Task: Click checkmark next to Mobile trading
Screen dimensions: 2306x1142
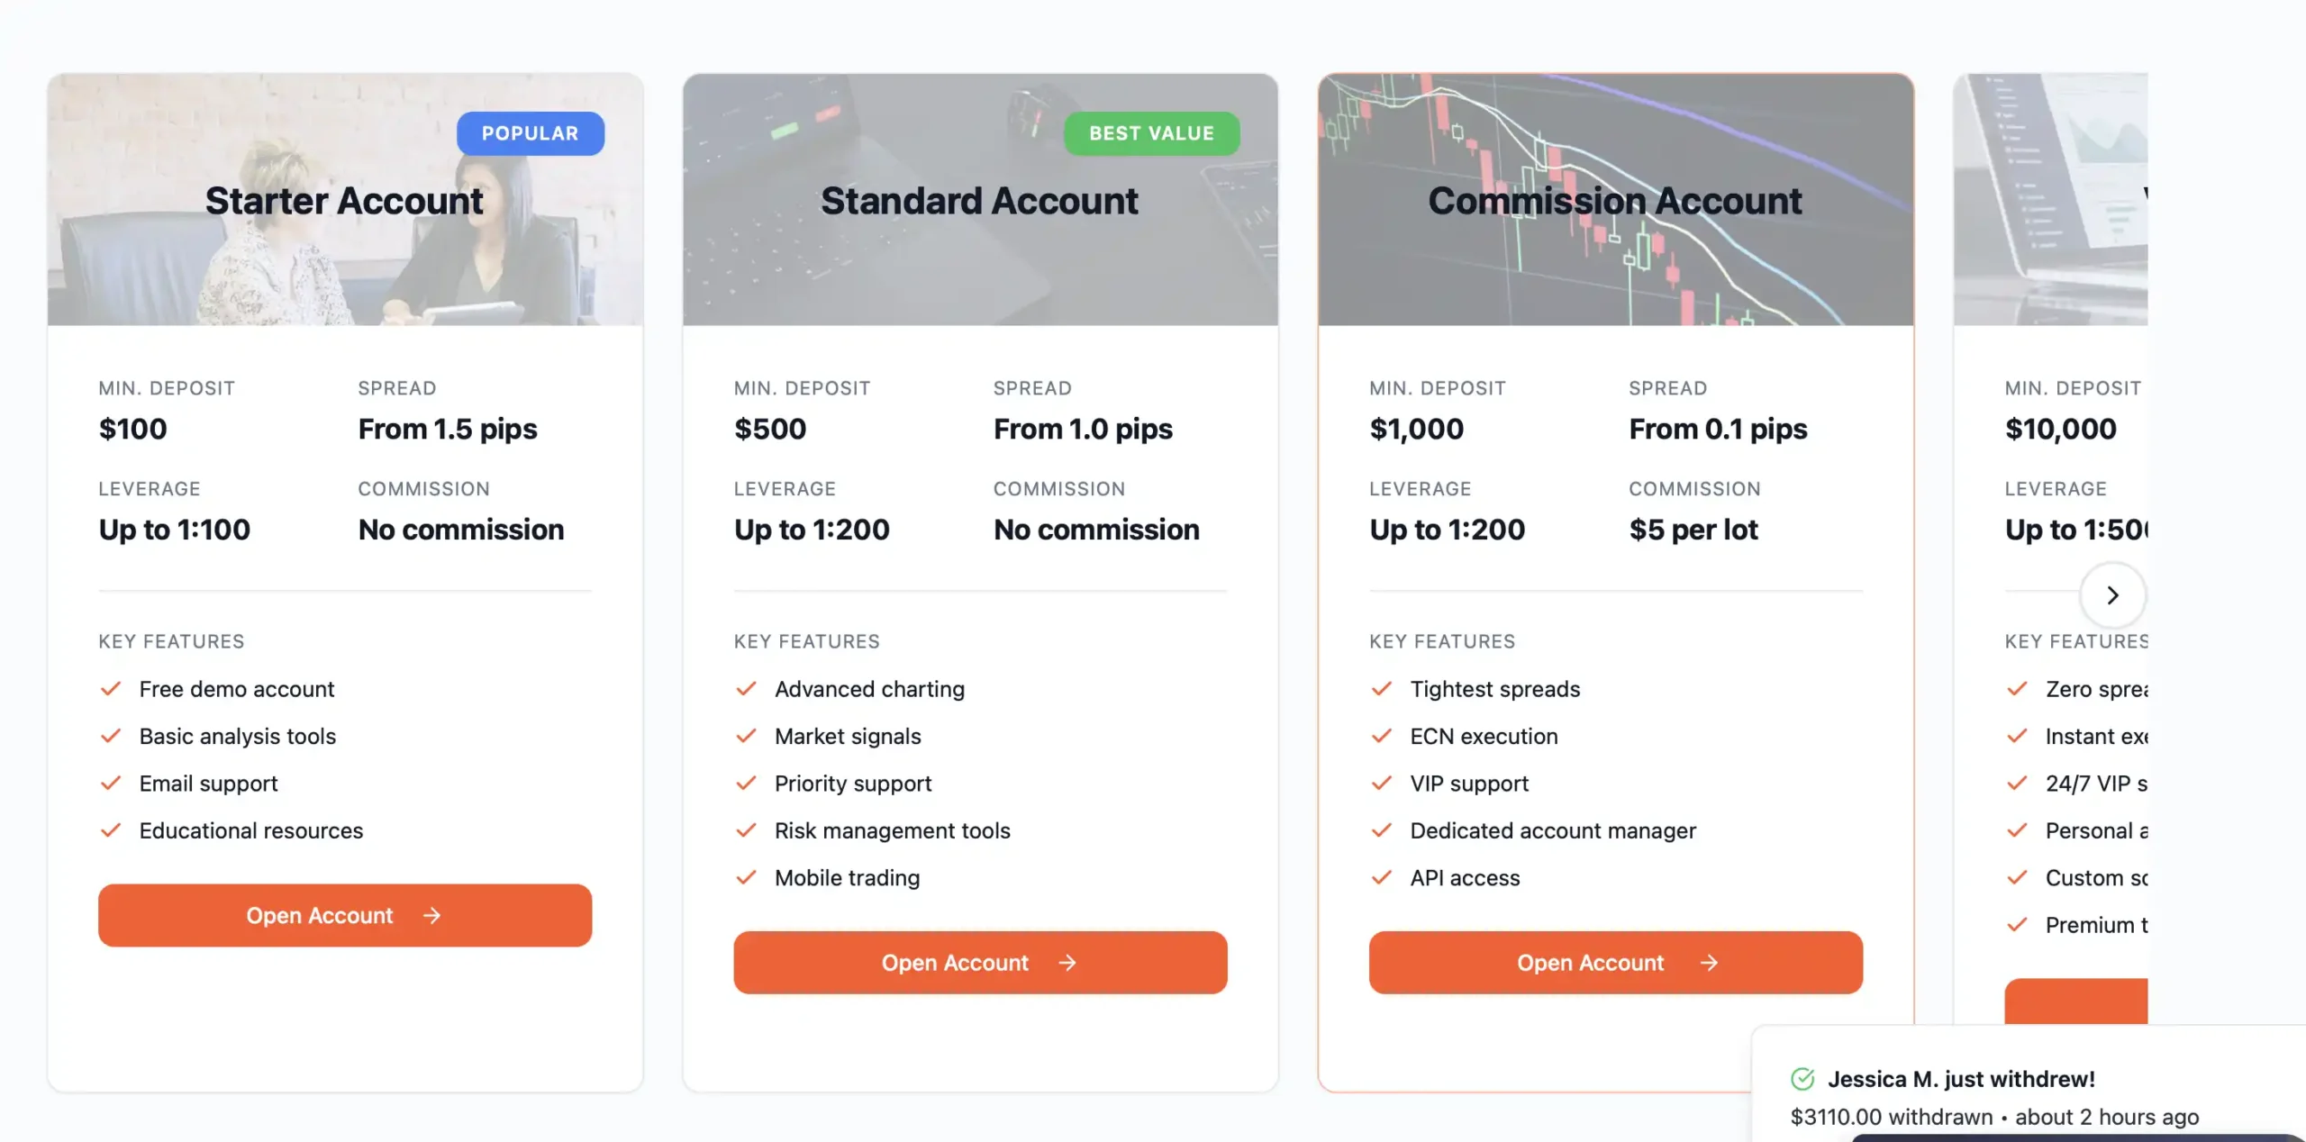Action: 746,877
